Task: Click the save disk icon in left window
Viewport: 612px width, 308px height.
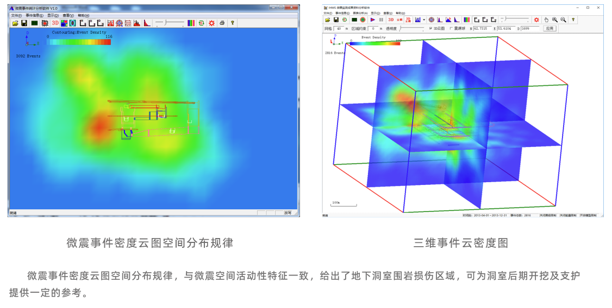Action: click(x=24, y=23)
